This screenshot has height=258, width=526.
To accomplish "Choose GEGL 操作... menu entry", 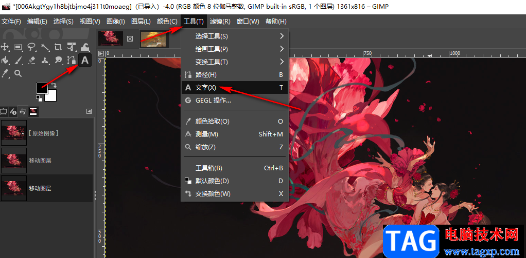I will pos(235,100).
